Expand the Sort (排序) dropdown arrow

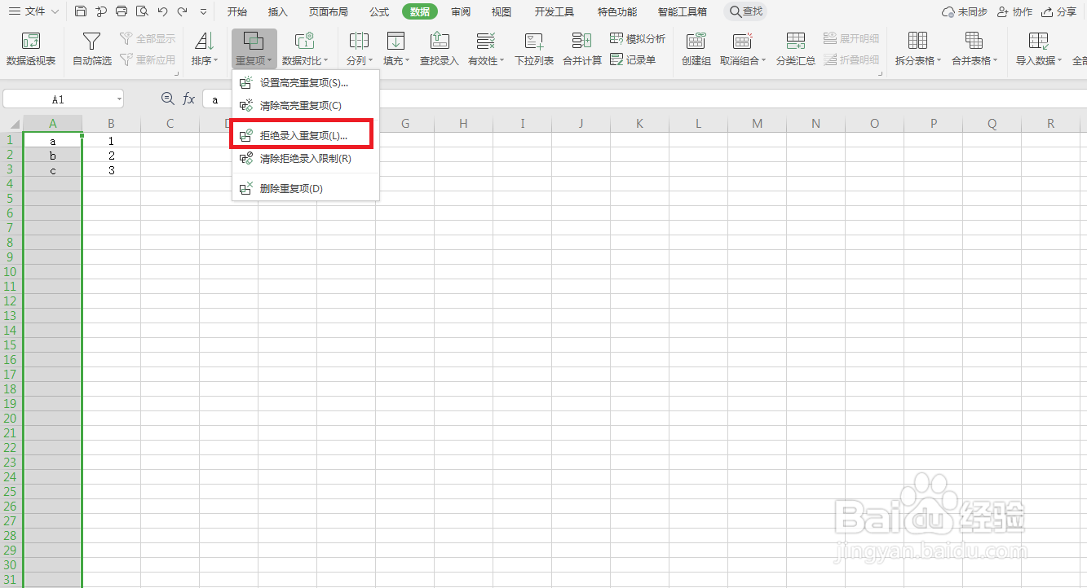[x=215, y=61]
